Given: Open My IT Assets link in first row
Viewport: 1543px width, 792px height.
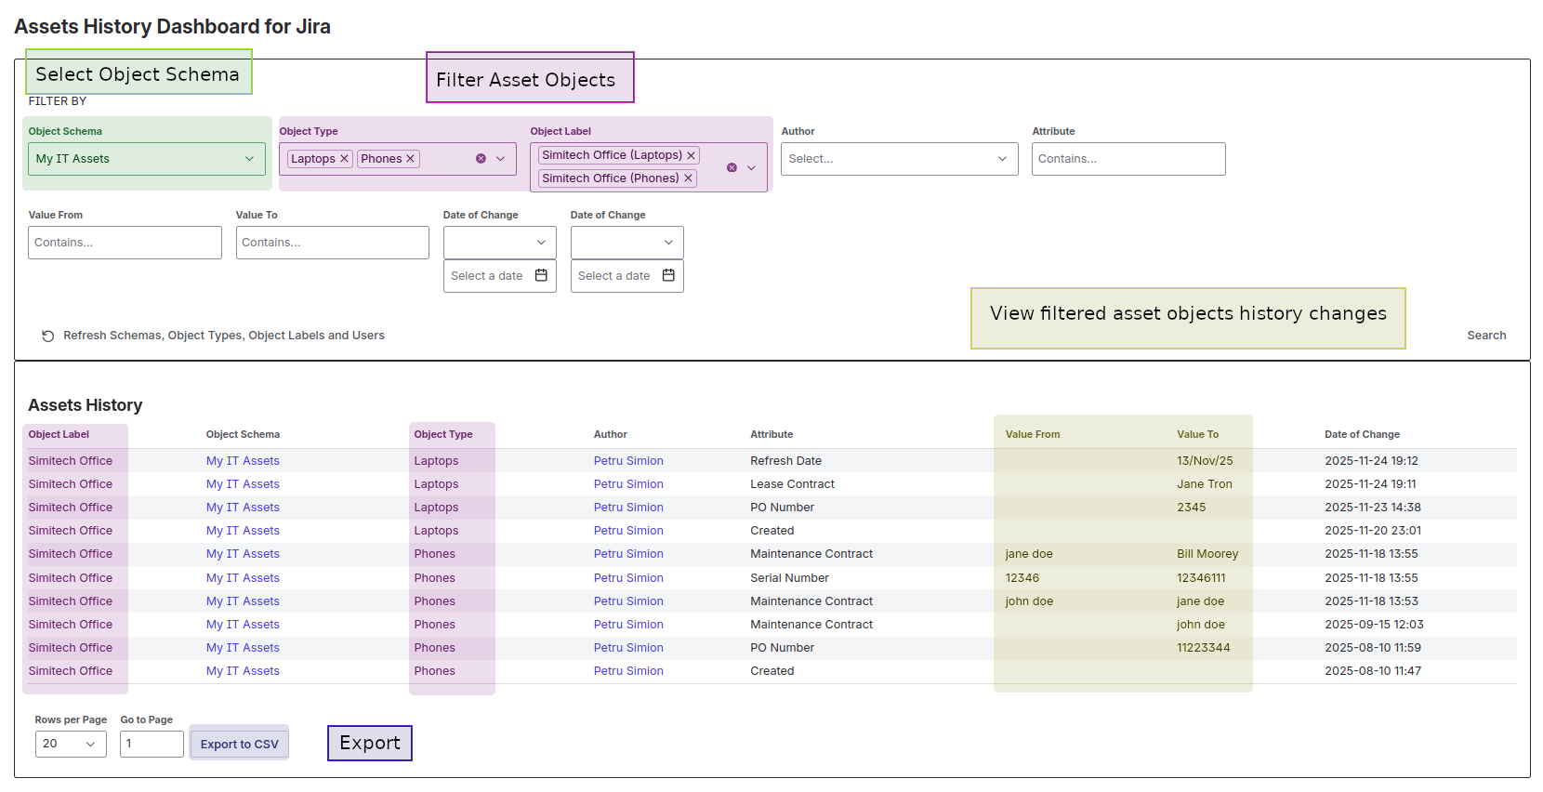Looking at the screenshot, I should (x=243, y=461).
